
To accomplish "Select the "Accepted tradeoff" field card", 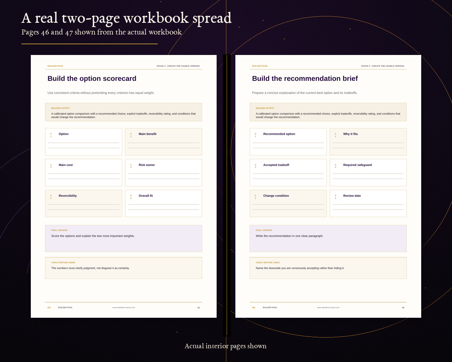I will 288,173.
